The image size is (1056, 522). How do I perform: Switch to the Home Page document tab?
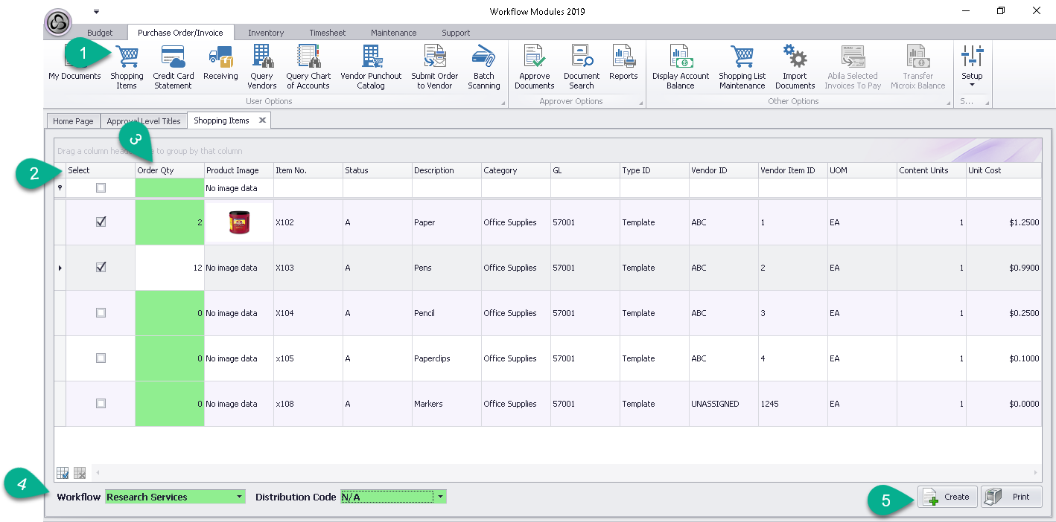coord(73,121)
